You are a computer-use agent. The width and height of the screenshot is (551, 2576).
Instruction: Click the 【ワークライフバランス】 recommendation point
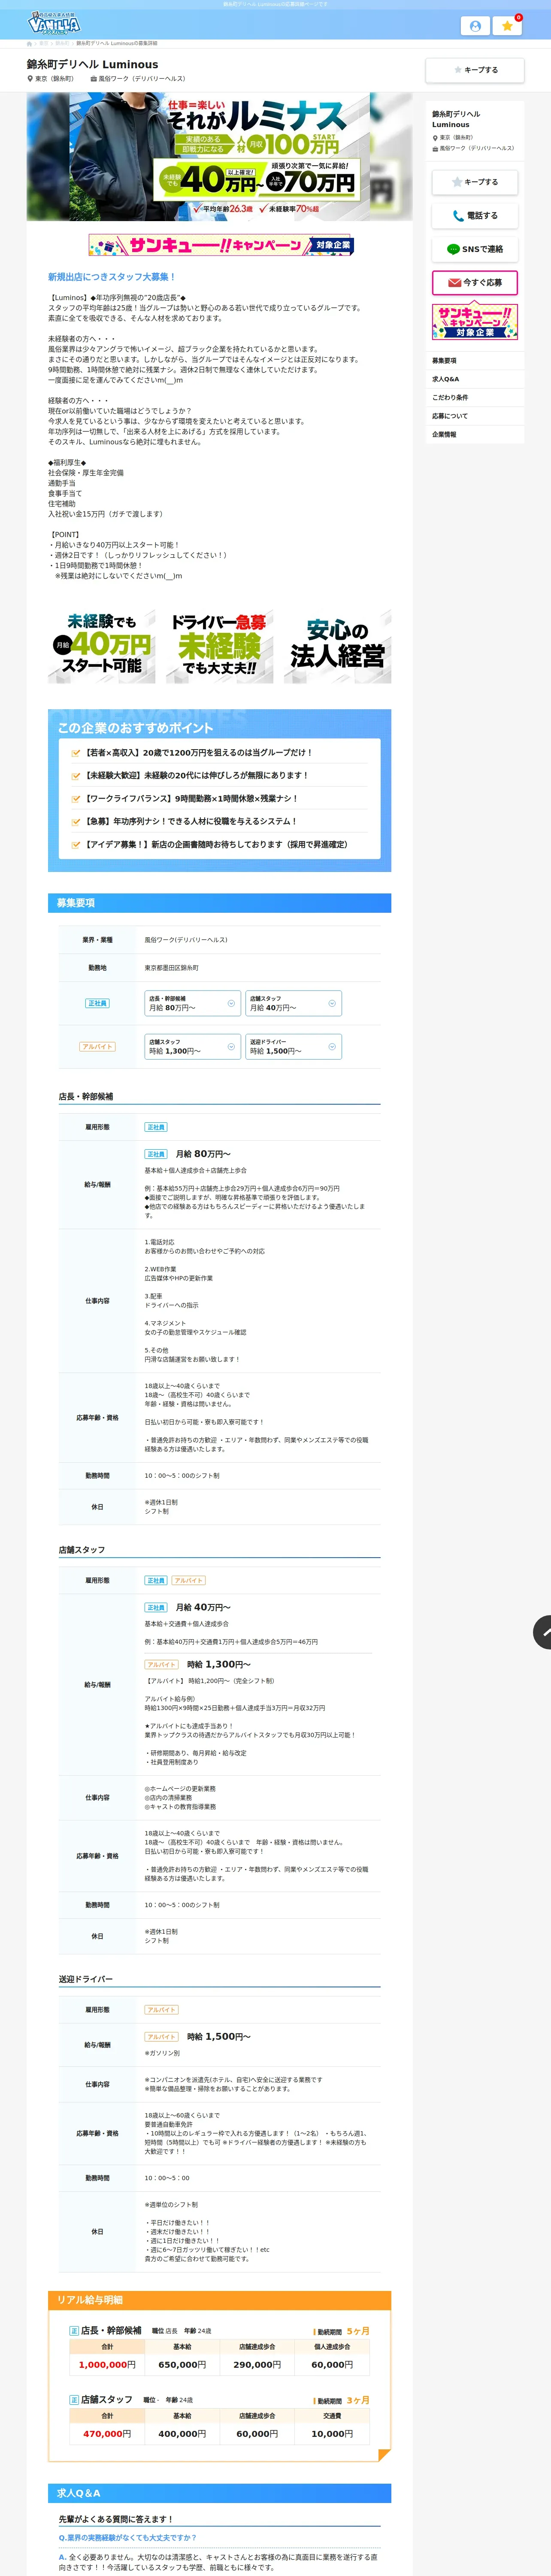click(190, 798)
